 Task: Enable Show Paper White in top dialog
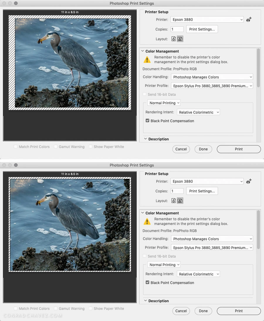click(x=91, y=147)
